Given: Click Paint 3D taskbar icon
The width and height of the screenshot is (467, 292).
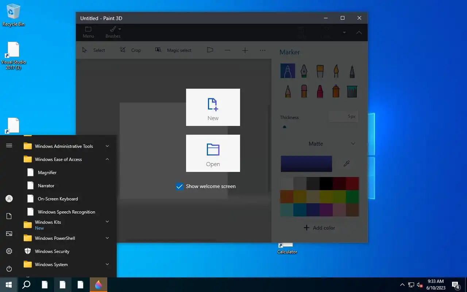Looking at the screenshot, I should (99, 285).
